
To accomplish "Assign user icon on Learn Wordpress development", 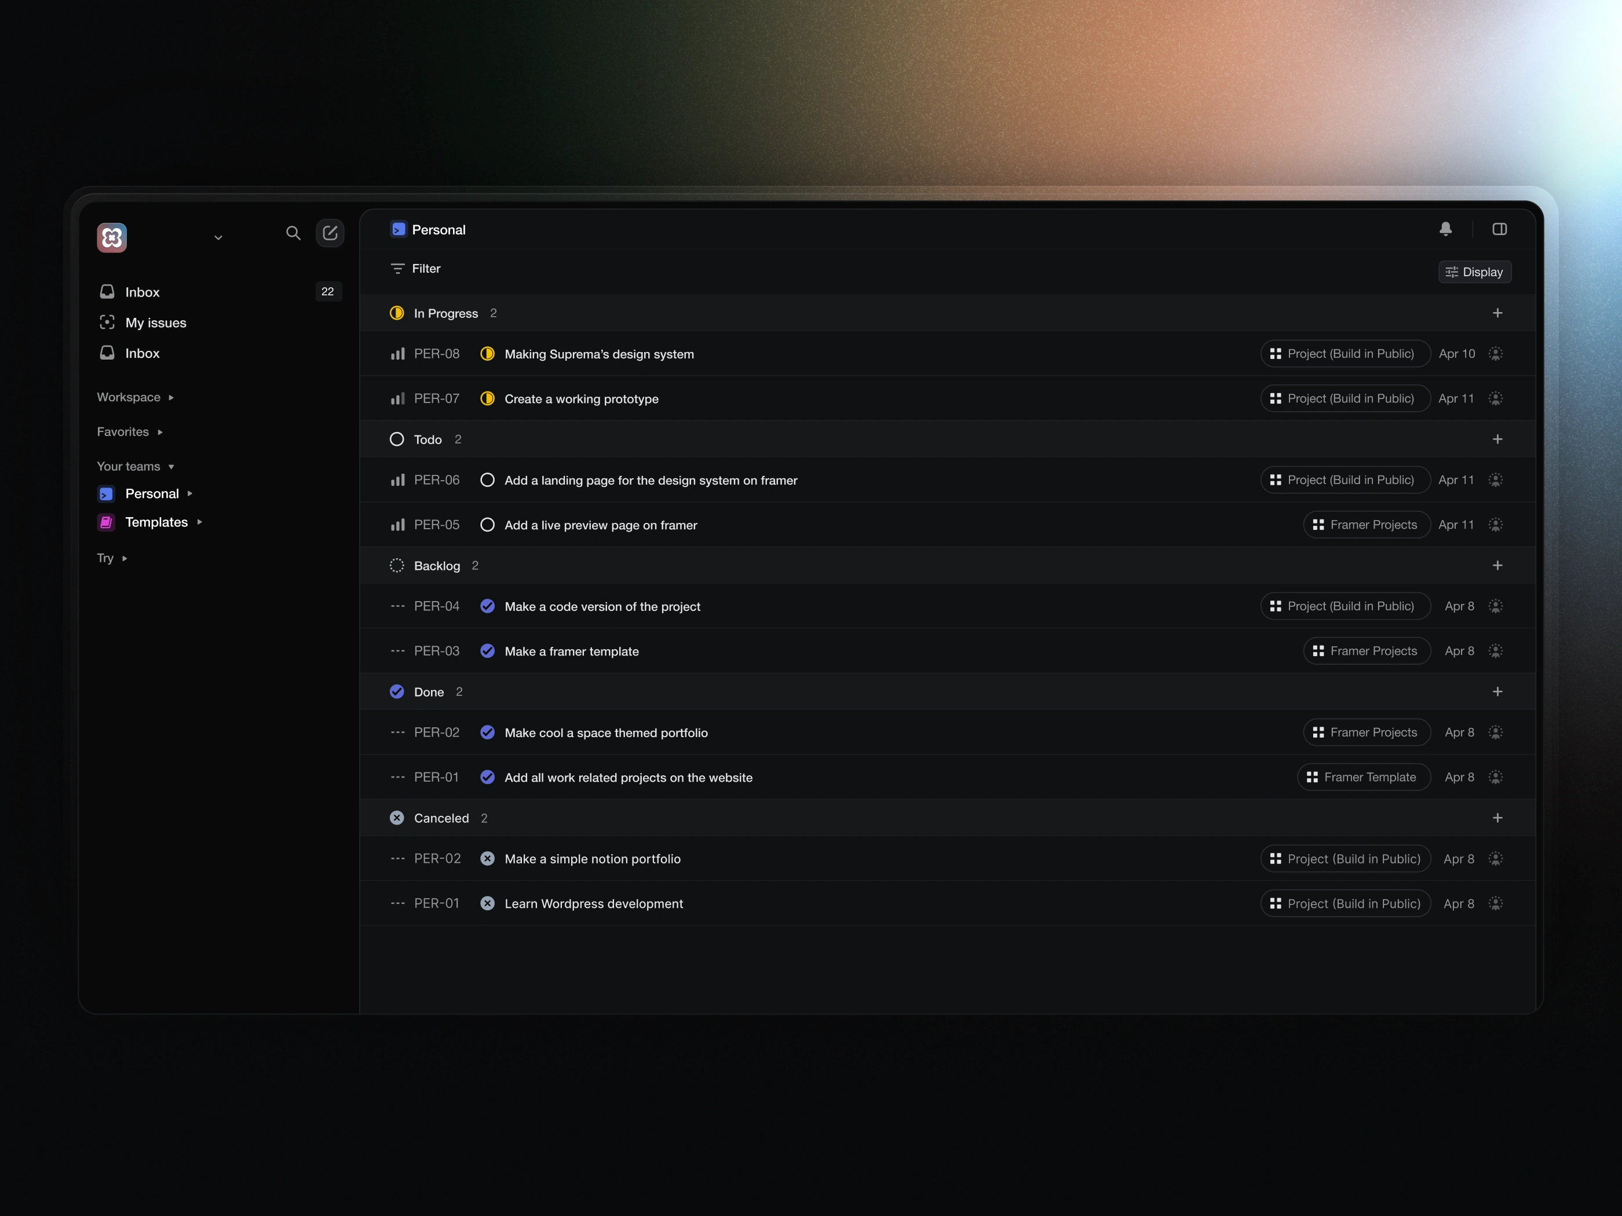I will coord(1496,903).
